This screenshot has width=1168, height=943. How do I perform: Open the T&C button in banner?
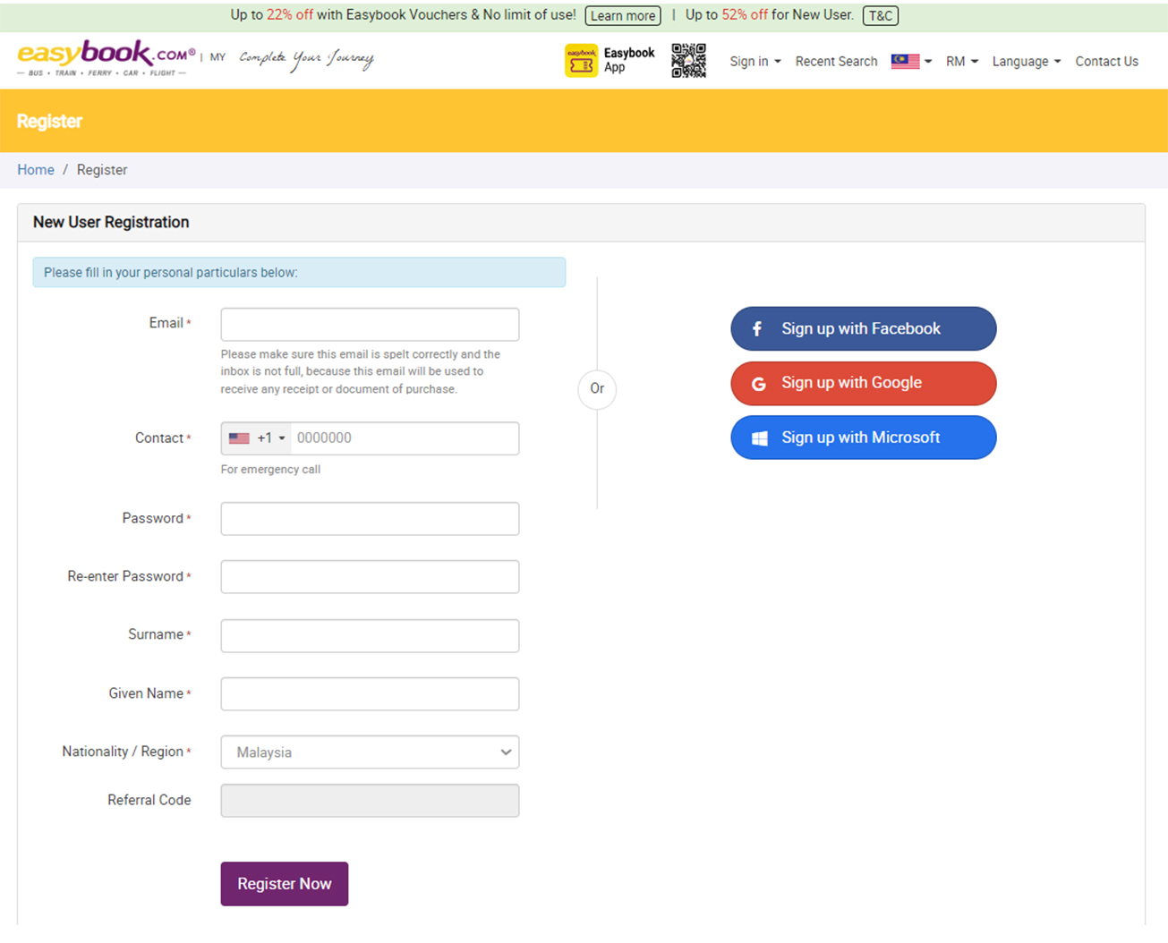[881, 15]
